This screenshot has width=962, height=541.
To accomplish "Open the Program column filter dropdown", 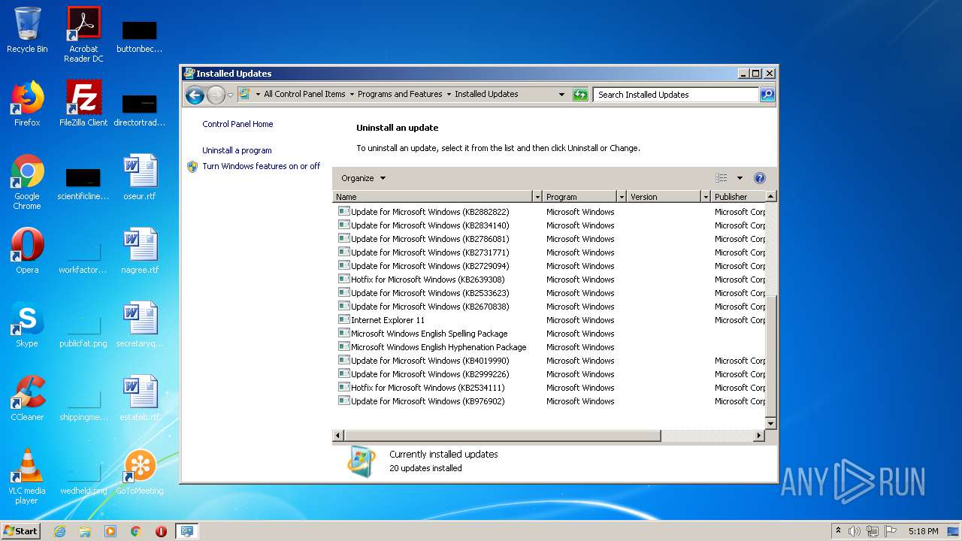I will [621, 197].
